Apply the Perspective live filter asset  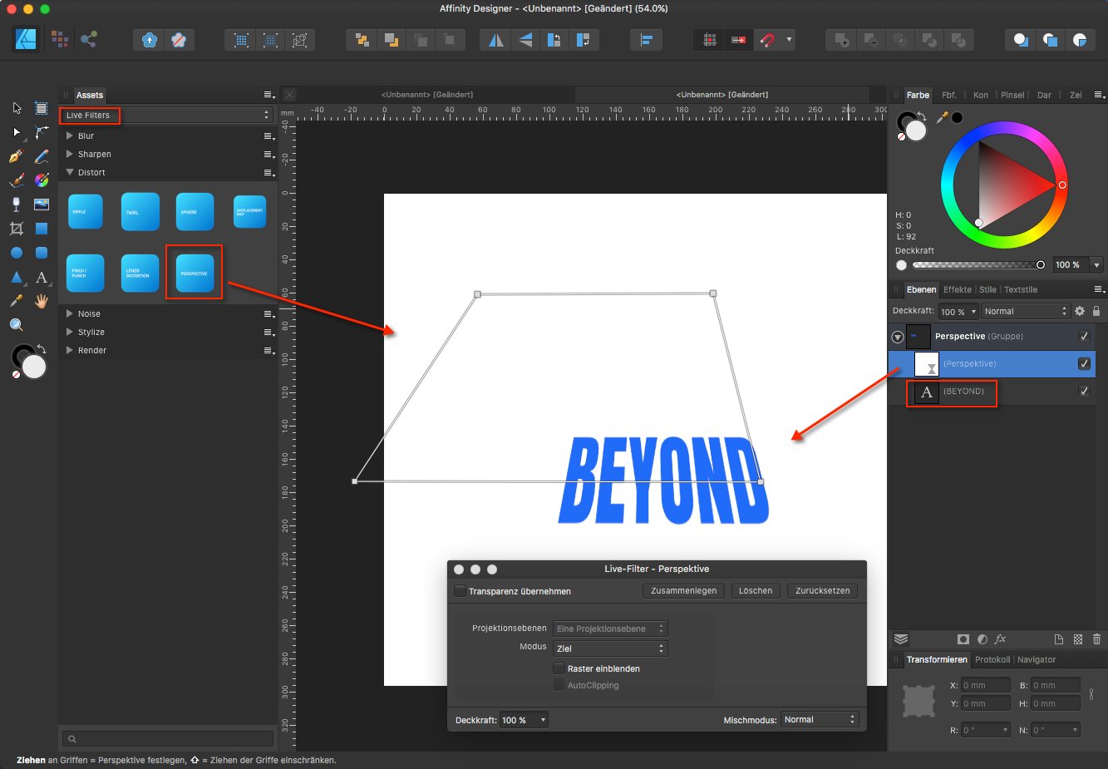[x=194, y=272]
